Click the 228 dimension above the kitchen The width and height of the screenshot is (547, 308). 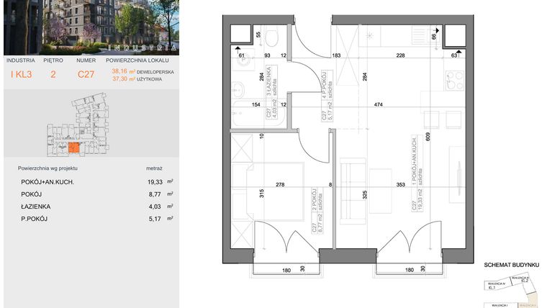click(400, 55)
